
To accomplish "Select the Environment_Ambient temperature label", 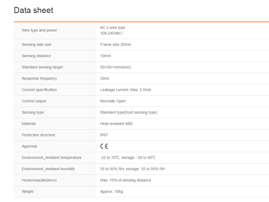I will [52, 158].
